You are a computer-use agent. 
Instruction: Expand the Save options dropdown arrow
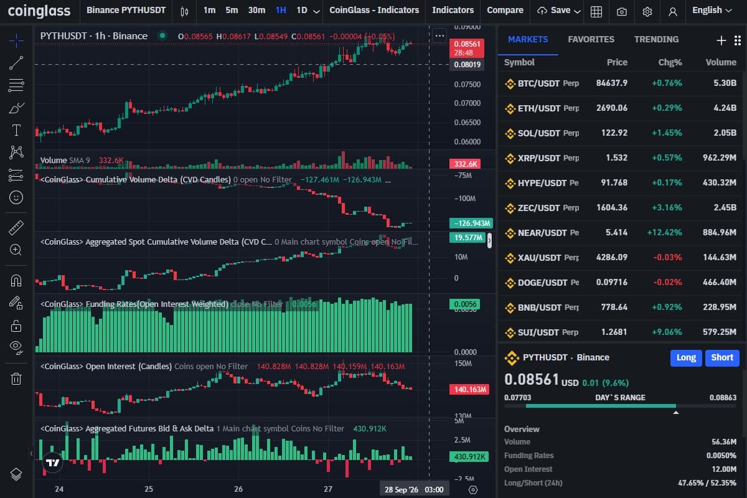[577, 11]
